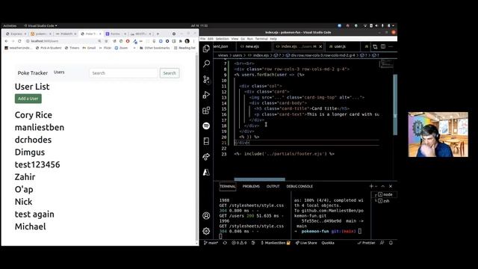Reload the page in Chrome
Viewport: 478px width, 269px height.
[19, 41]
